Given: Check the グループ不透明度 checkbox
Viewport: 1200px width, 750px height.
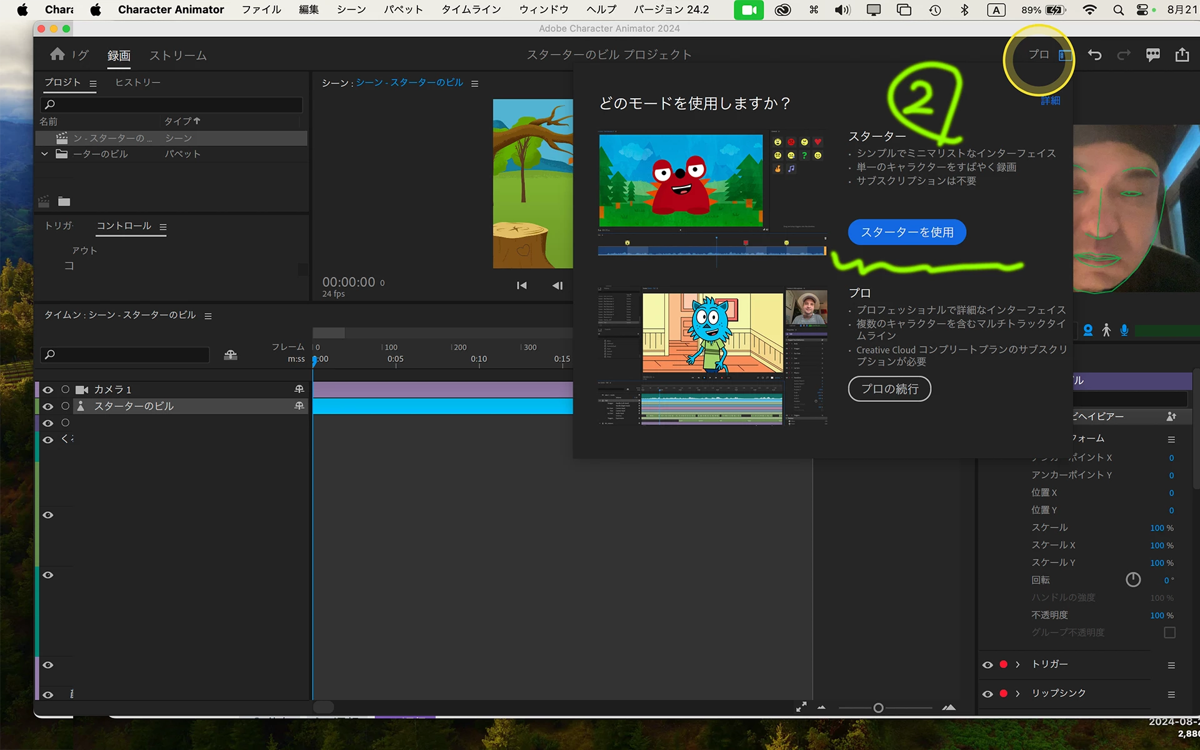Looking at the screenshot, I should click(x=1169, y=632).
